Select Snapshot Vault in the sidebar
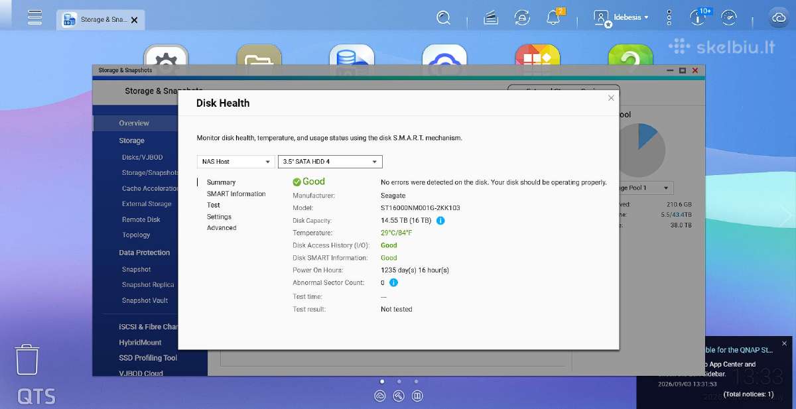Image resolution: width=796 pixels, height=409 pixels. click(x=145, y=300)
